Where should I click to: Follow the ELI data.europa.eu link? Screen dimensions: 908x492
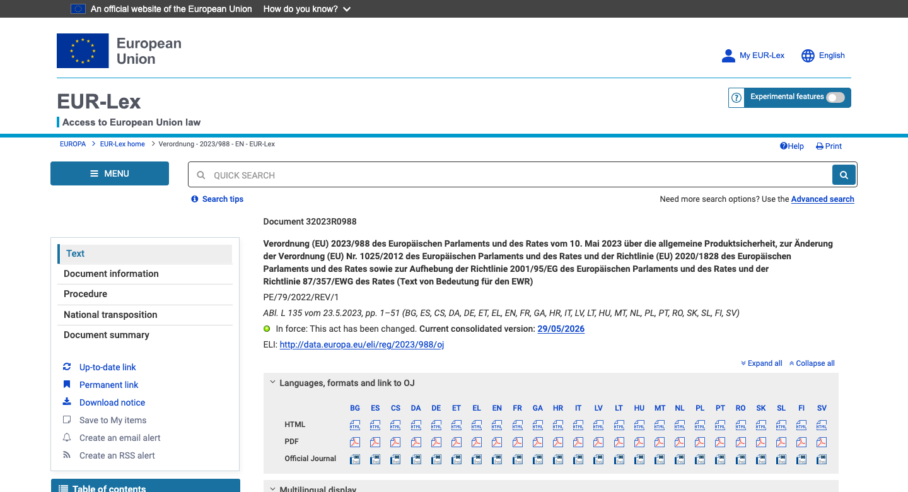[362, 344]
